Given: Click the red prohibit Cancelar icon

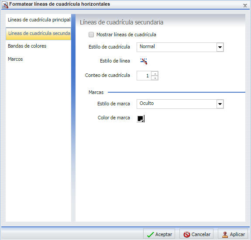Looking at the screenshot, I should tap(187, 235).
